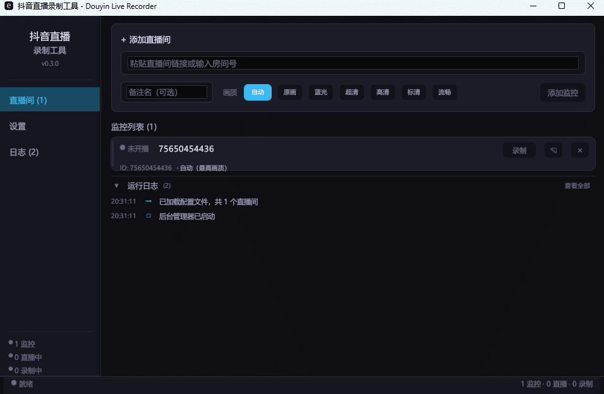Remove room 75650454436 with the × icon
Image resolution: width=604 pixels, height=394 pixels.
pyautogui.click(x=580, y=151)
